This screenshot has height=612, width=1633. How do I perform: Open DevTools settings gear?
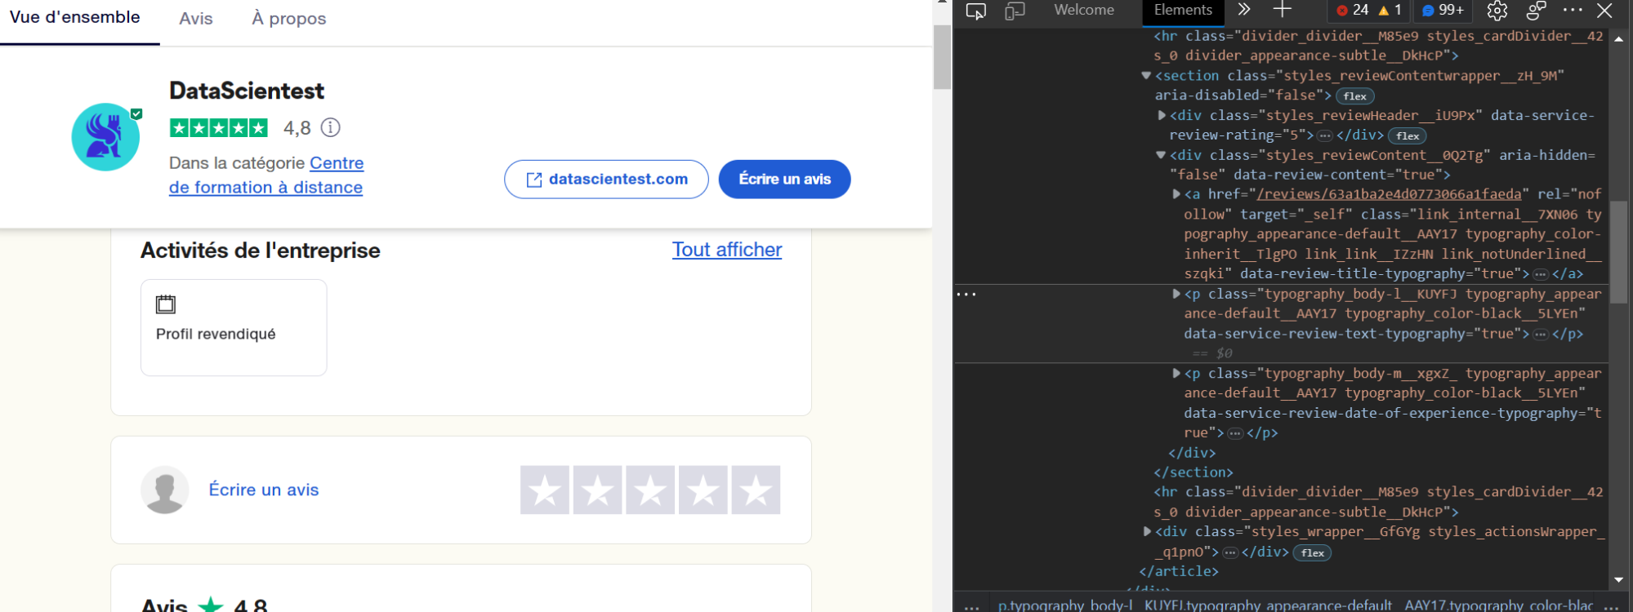click(1497, 11)
